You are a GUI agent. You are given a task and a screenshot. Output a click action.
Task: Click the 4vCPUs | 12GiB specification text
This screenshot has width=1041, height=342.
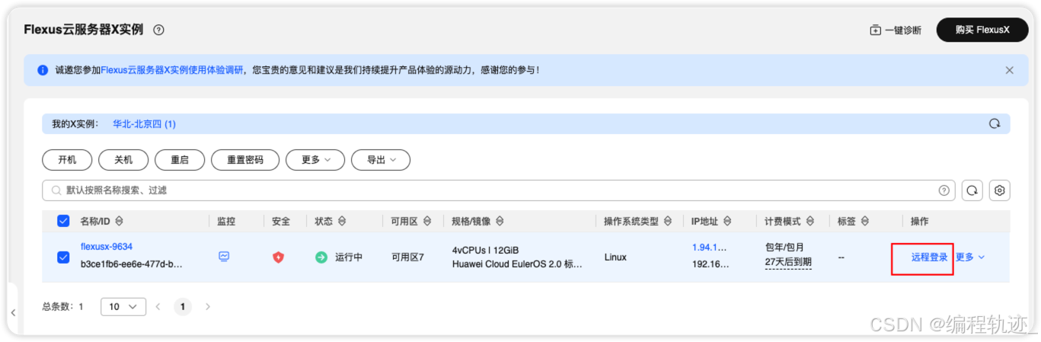485,251
